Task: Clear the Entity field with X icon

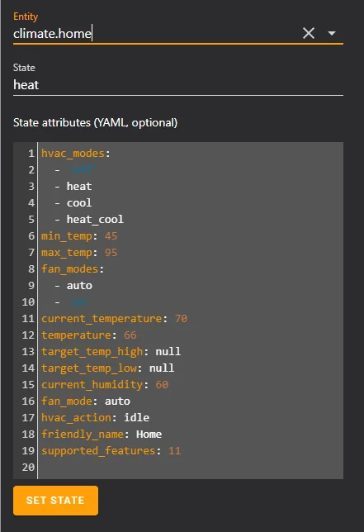Action: 309,33
